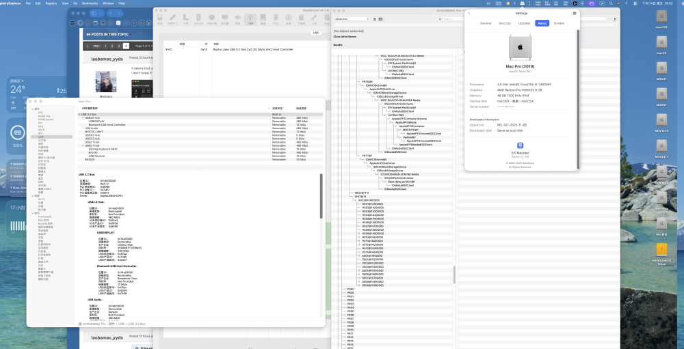Open the Help menu in the menu bar
Screen dimensions: 684x349
(x=122, y=3)
